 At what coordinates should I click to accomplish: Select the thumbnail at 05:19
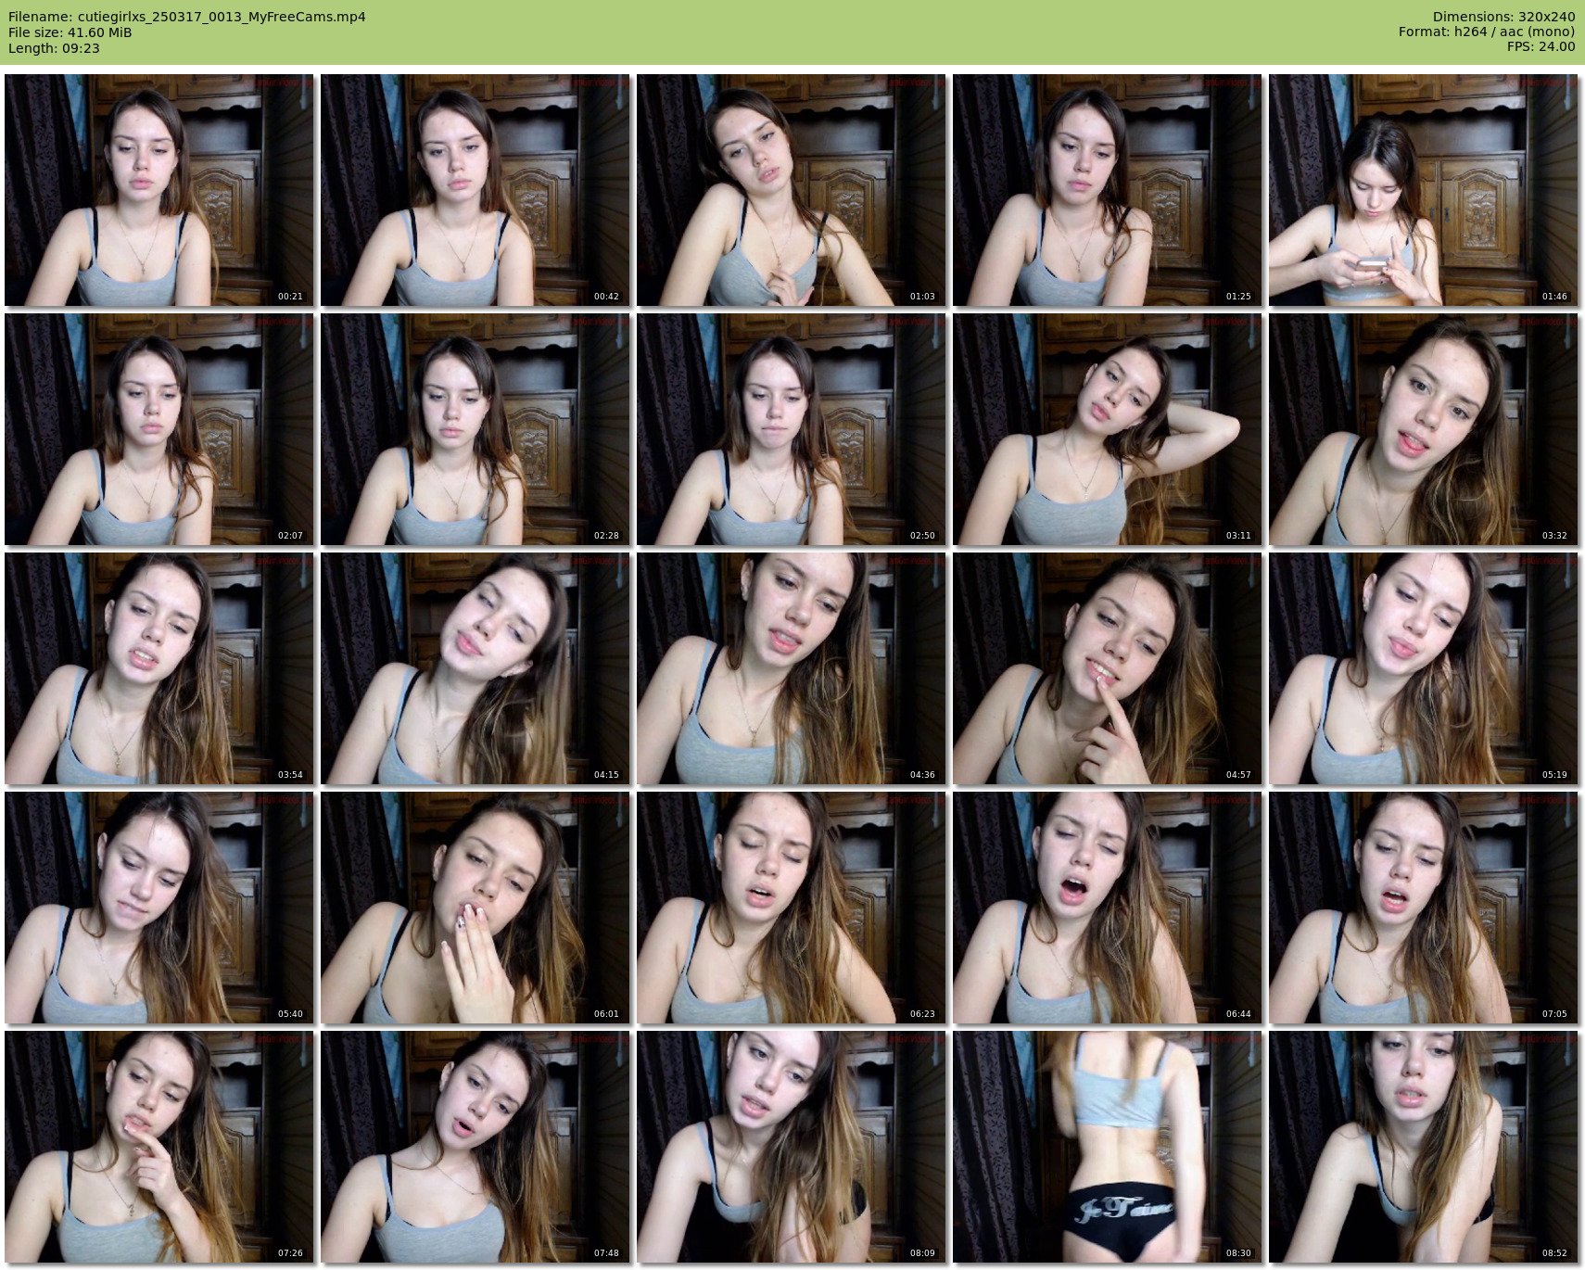pyautogui.click(x=1423, y=668)
